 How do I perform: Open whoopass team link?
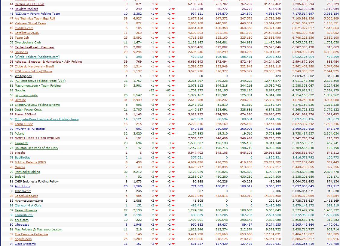22,225
